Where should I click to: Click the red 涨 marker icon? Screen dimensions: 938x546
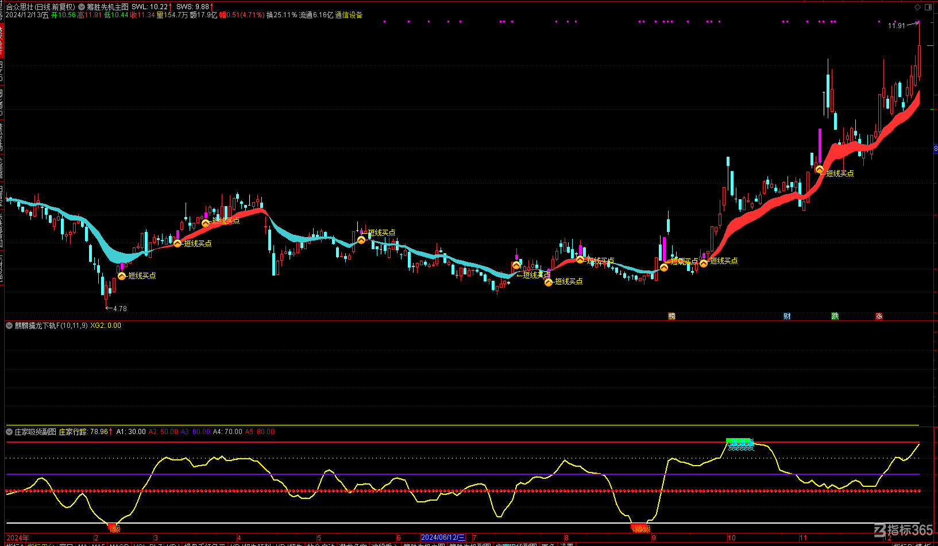pyautogui.click(x=879, y=316)
